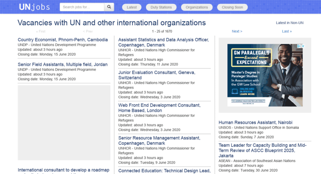Screen dimensions: 321x174
Task: Click the GW Paralegals advertisement image
Action: coord(265,75)
